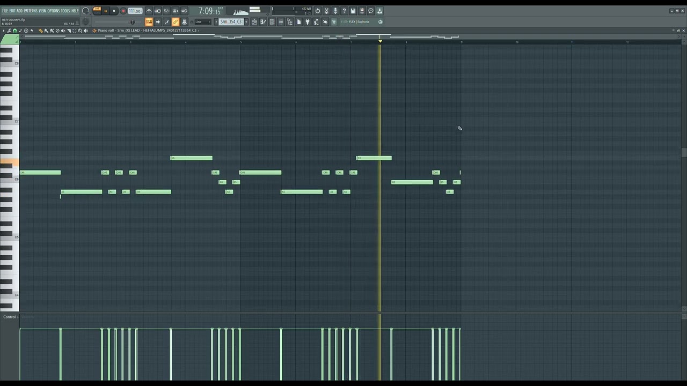Toggle the 3-2-1 countdown before recording
Viewport: 687px width, 386px height.
click(166, 11)
